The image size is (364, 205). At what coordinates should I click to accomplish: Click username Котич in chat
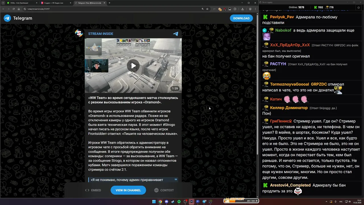coord(276,99)
